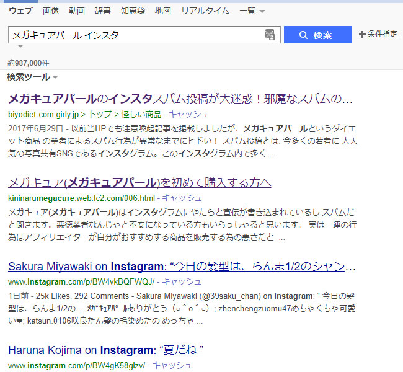Switch to the 動画 videos tab
403x372 pixels.
[x=77, y=11]
